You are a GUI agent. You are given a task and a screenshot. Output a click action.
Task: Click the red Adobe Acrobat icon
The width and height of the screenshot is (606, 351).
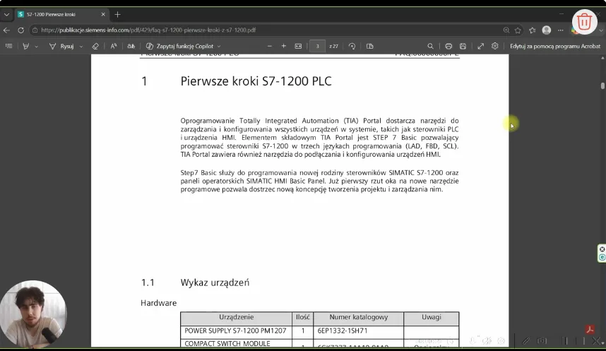[x=590, y=329]
